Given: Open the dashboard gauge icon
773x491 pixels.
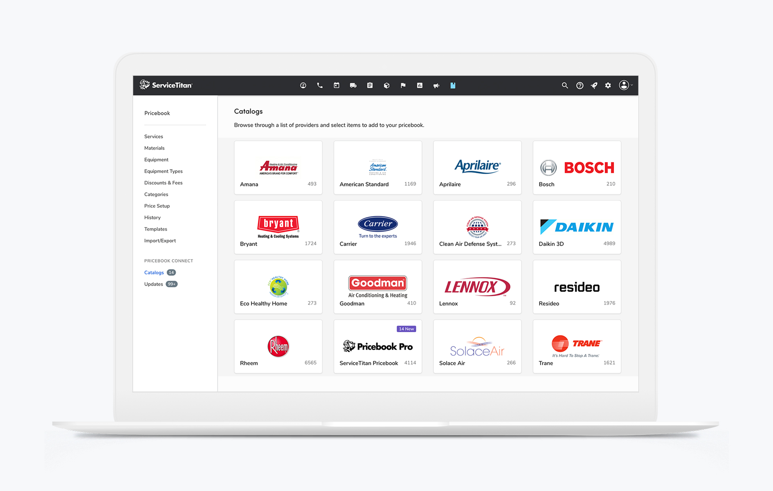Looking at the screenshot, I should click(x=303, y=85).
